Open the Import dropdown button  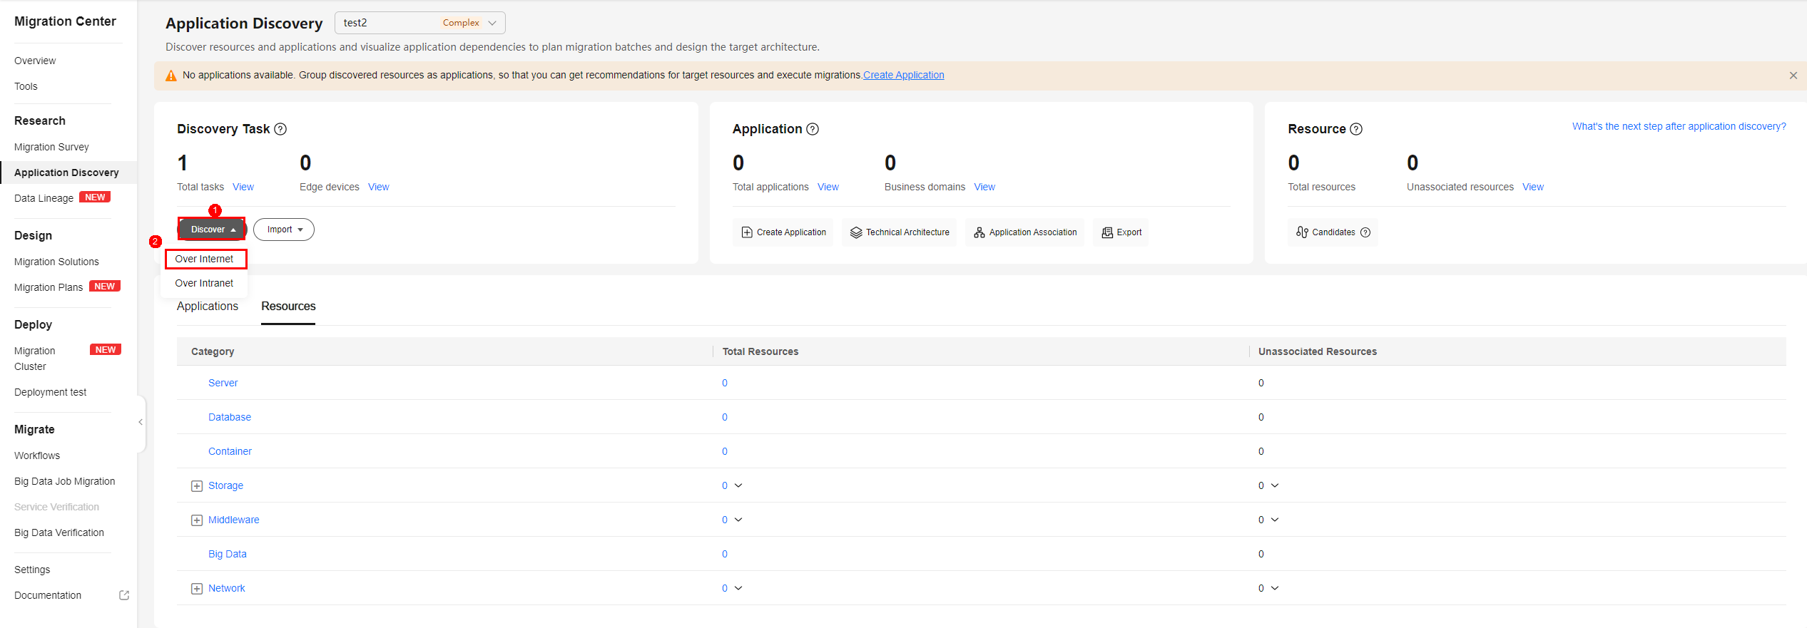(284, 230)
